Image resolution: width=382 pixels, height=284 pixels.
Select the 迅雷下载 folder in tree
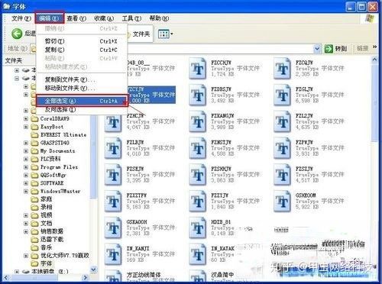click(x=52, y=239)
